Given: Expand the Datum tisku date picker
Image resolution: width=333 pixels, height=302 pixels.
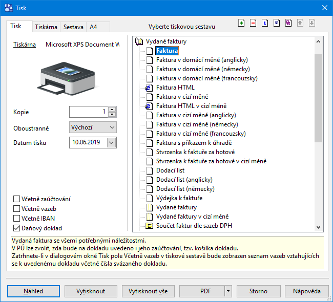Looking at the screenshot, I should point(112,142).
